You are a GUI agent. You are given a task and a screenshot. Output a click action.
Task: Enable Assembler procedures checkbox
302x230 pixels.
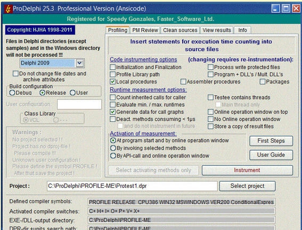pos(183,81)
